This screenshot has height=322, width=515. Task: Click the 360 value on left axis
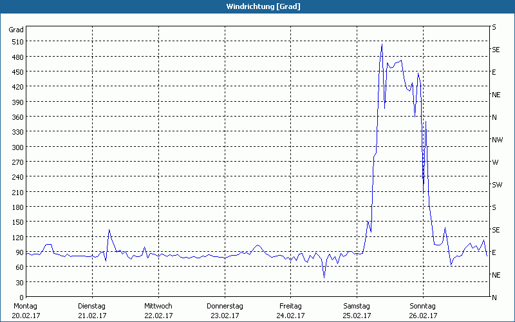coord(17,117)
